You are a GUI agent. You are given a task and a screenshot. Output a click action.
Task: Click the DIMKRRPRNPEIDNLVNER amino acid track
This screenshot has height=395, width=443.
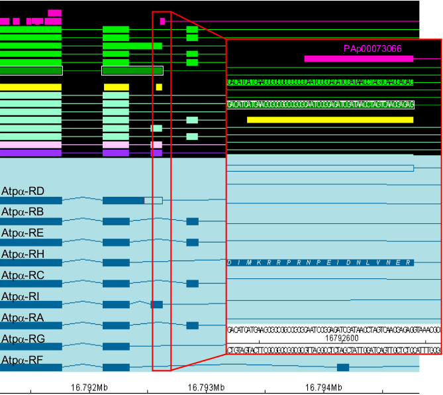tap(320, 262)
